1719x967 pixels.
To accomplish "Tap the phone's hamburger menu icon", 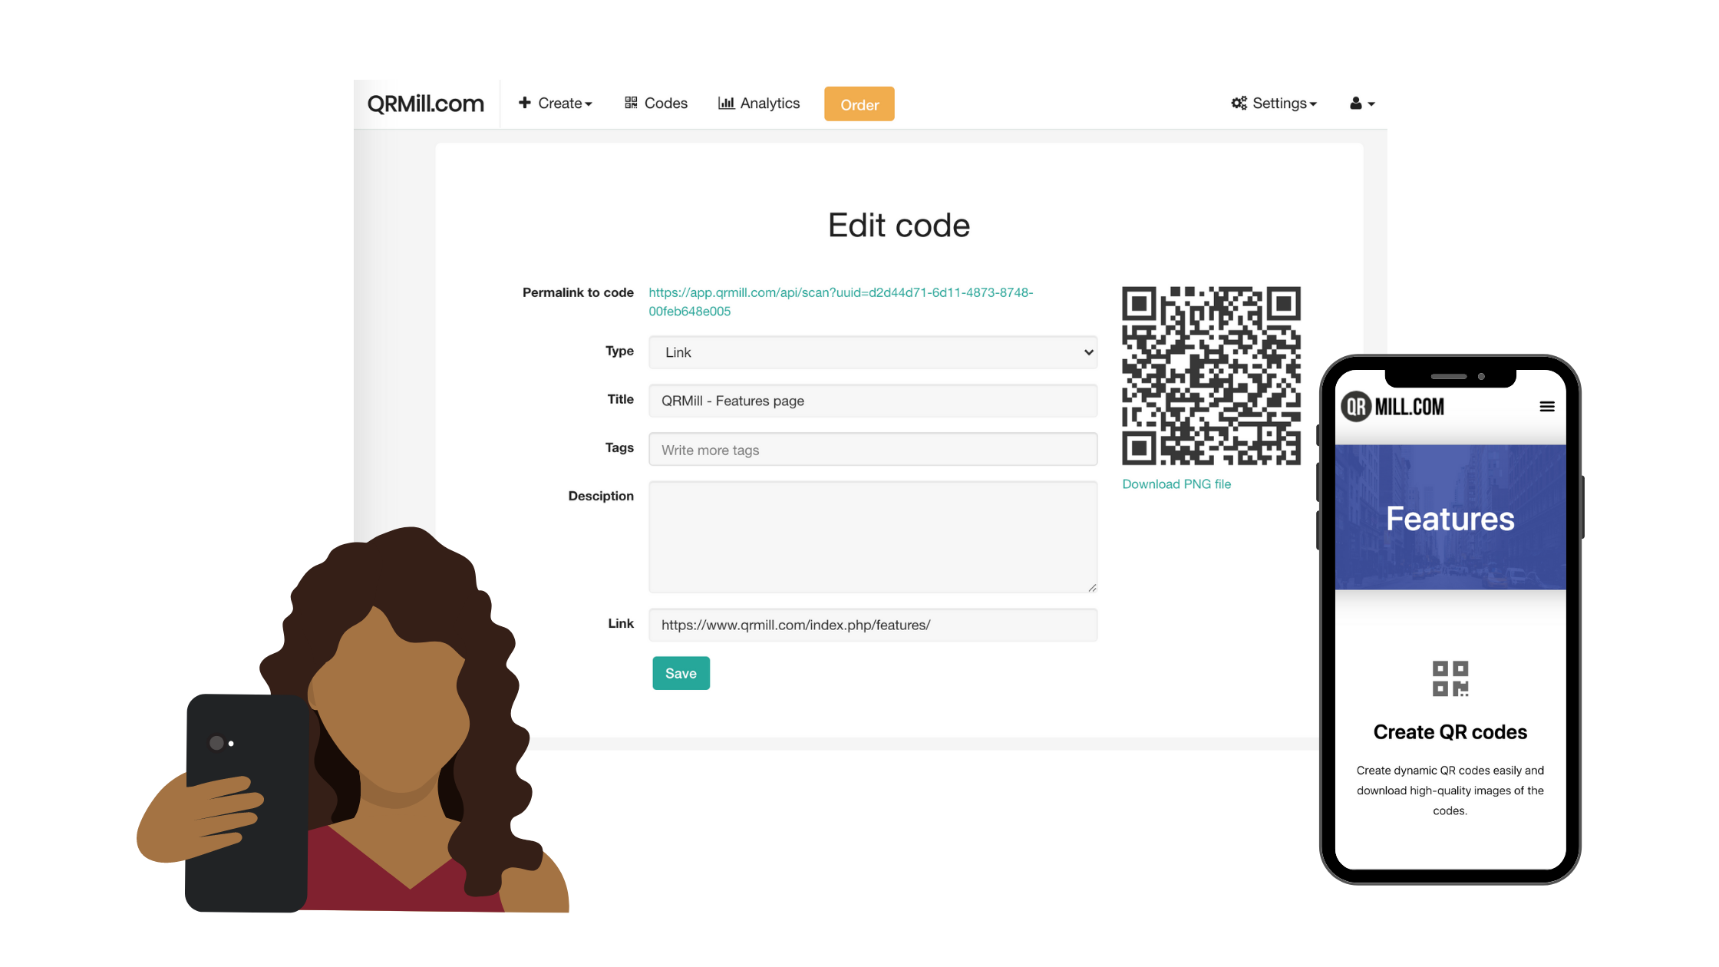I will point(1547,407).
